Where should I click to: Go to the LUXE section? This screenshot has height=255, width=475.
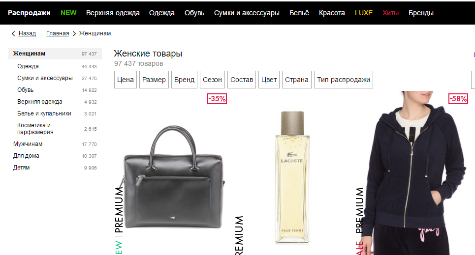coord(364,13)
